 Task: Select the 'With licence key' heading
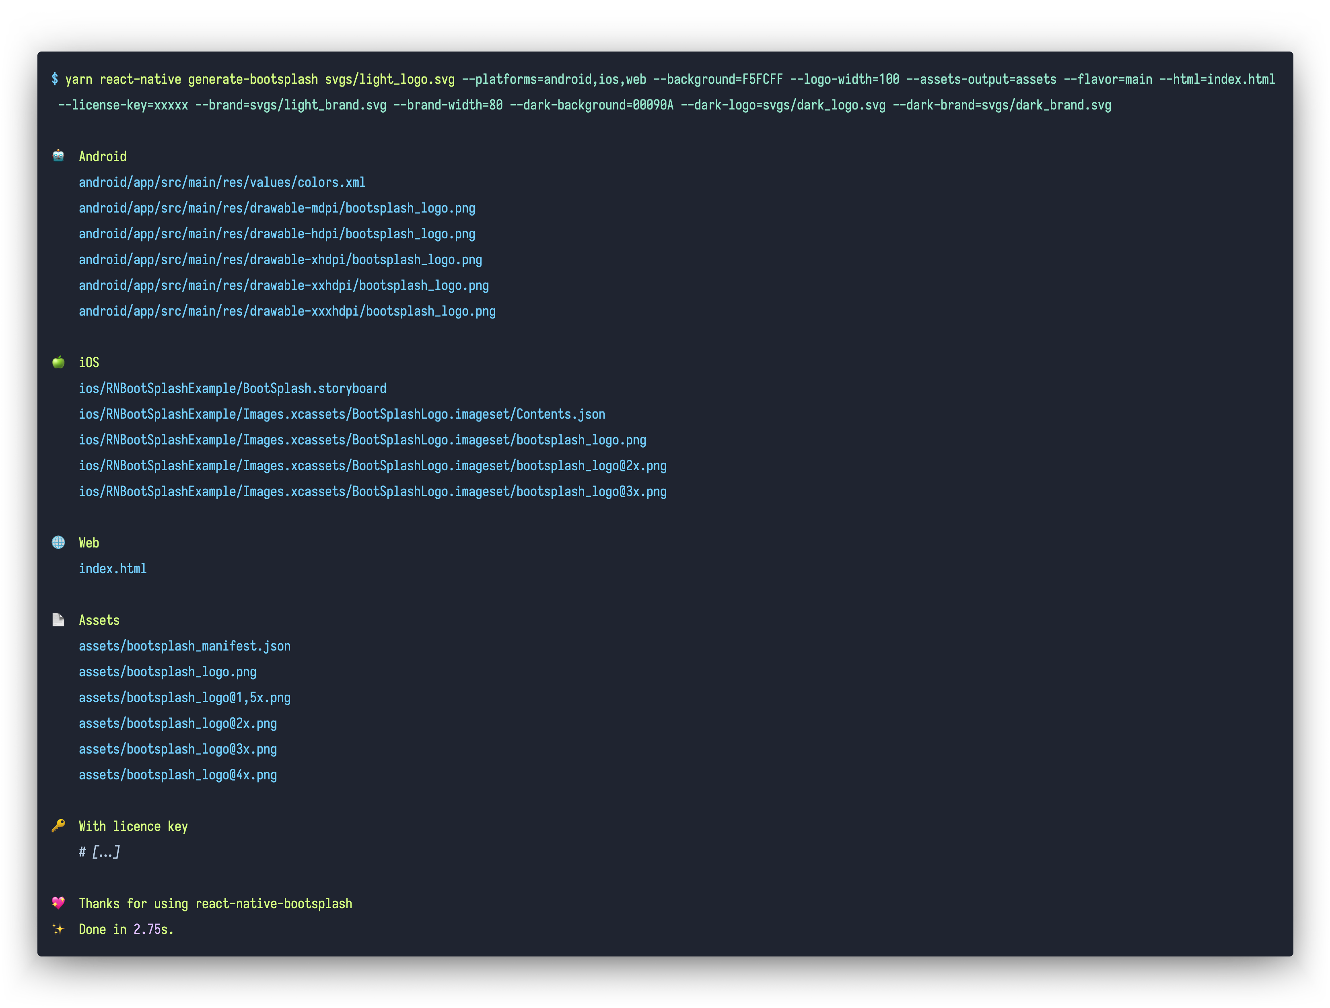coord(133,826)
